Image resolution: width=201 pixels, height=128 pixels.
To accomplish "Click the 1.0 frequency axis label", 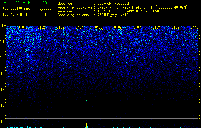I will click(x=3, y=58).
